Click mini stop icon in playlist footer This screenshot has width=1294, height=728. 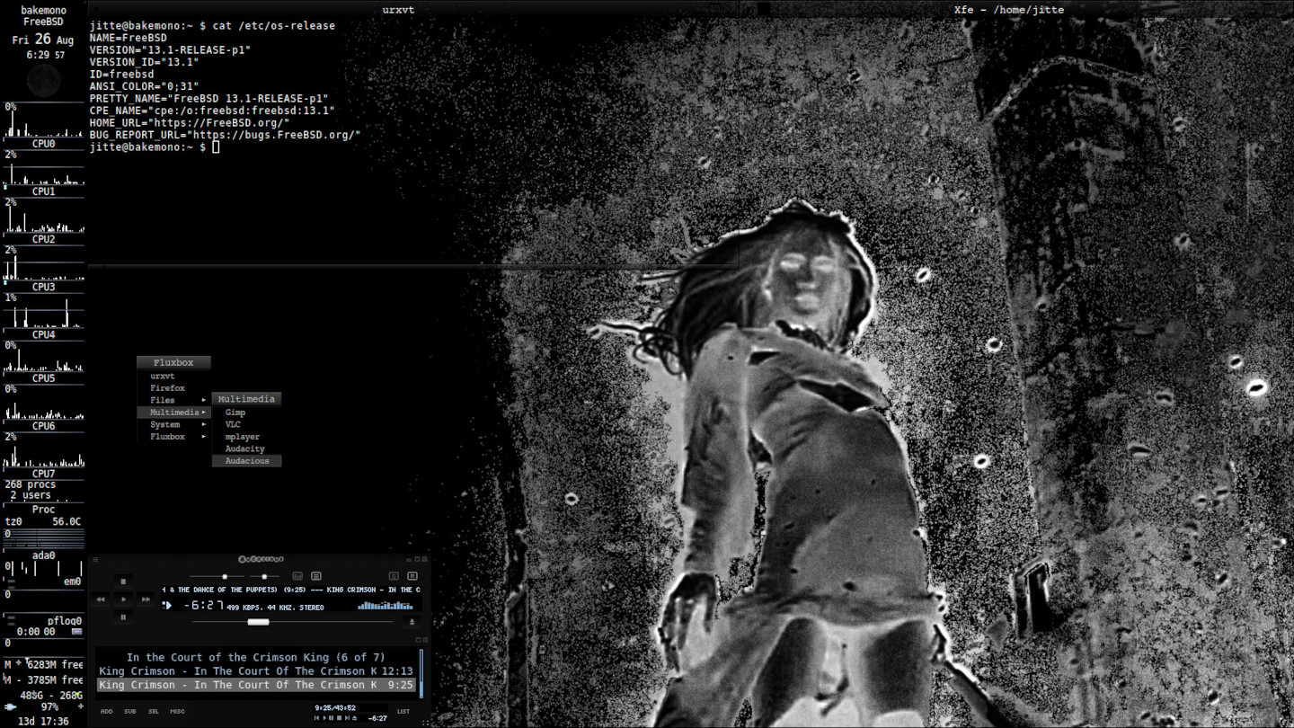click(x=339, y=718)
